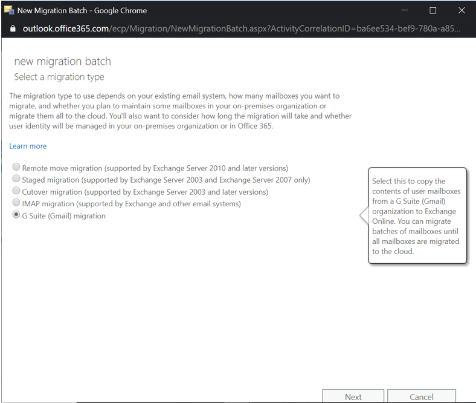Click the G Suite tooltip description box
The width and height of the screenshot is (476, 403).
pyautogui.click(x=417, y=216)
